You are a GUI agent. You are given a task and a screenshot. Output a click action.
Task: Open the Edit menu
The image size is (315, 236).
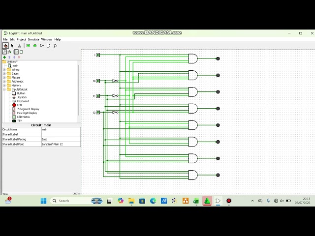tap(12, 39)
